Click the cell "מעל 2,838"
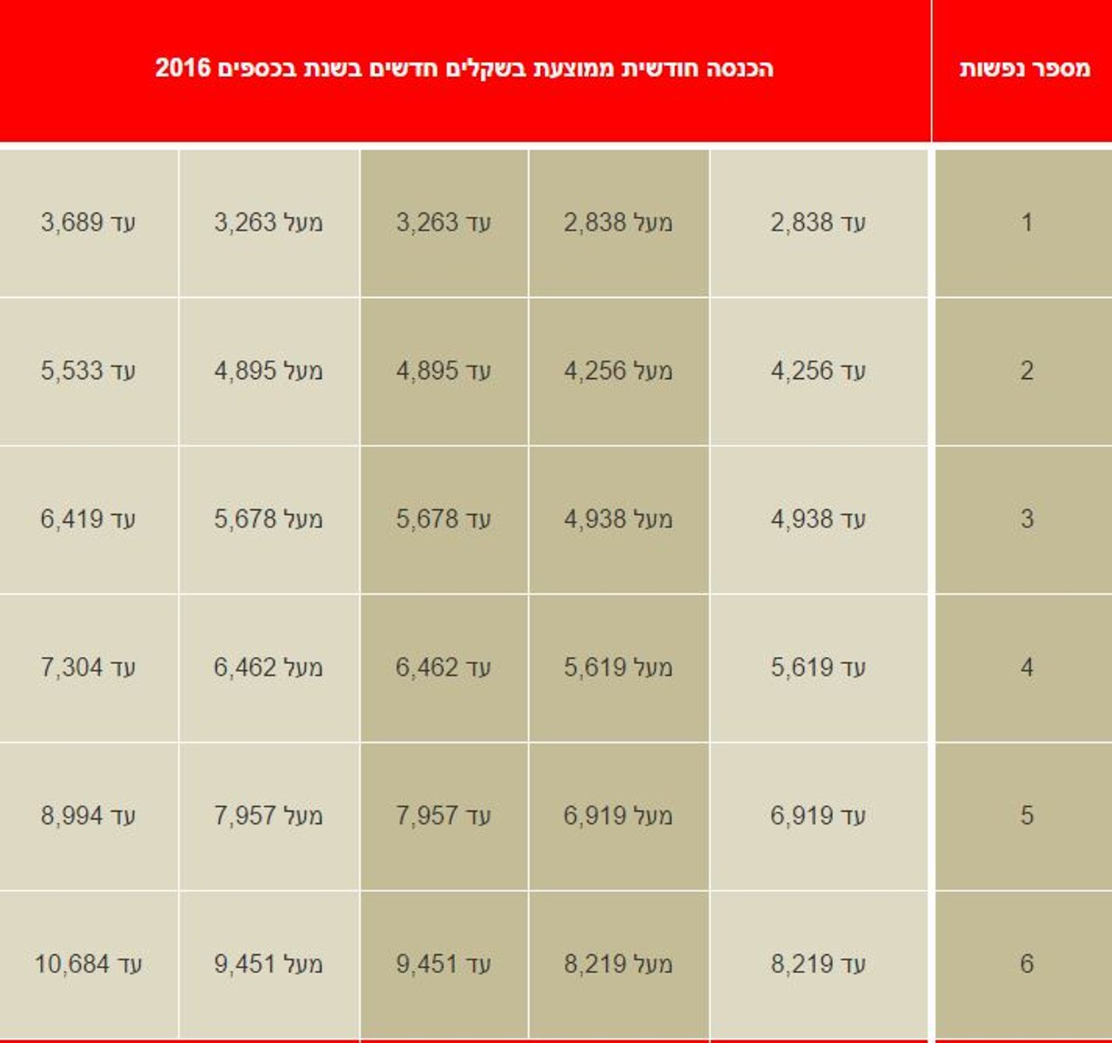This screenshot has height=1043, width=1112. (x=619, y=223)
